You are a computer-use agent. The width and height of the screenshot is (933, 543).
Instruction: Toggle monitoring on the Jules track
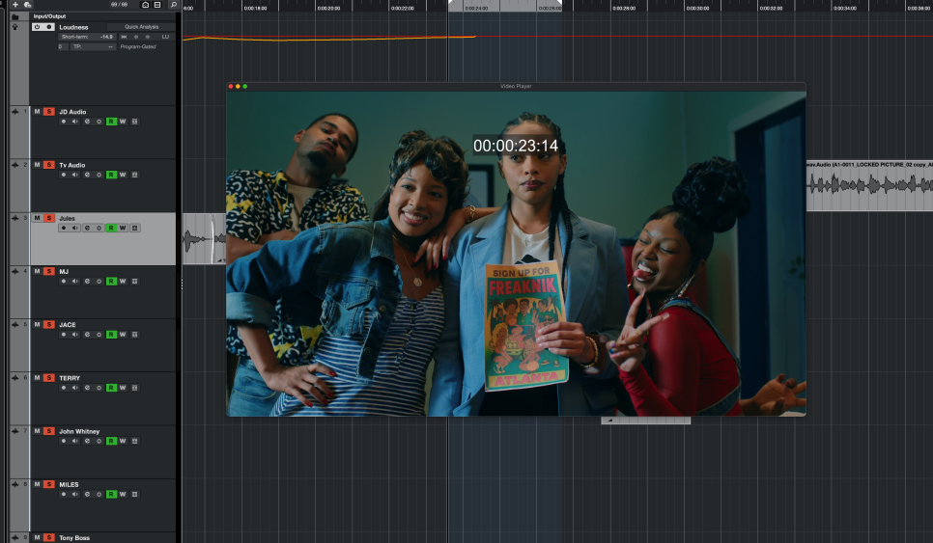pos(75,228)
